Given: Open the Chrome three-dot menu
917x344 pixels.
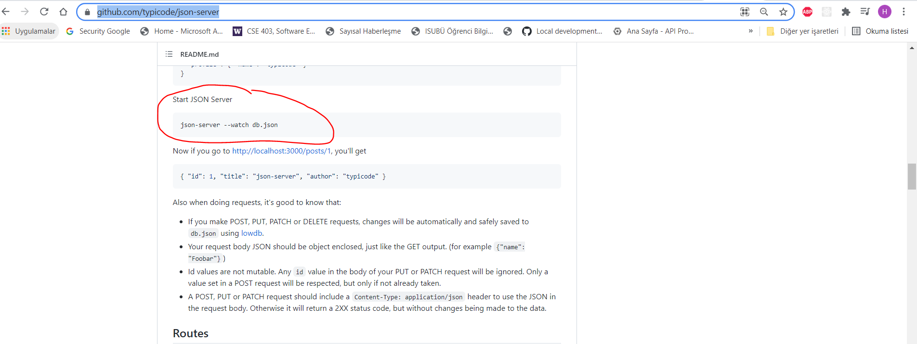Looking at the screenshot, I should [x=904, y=12].
